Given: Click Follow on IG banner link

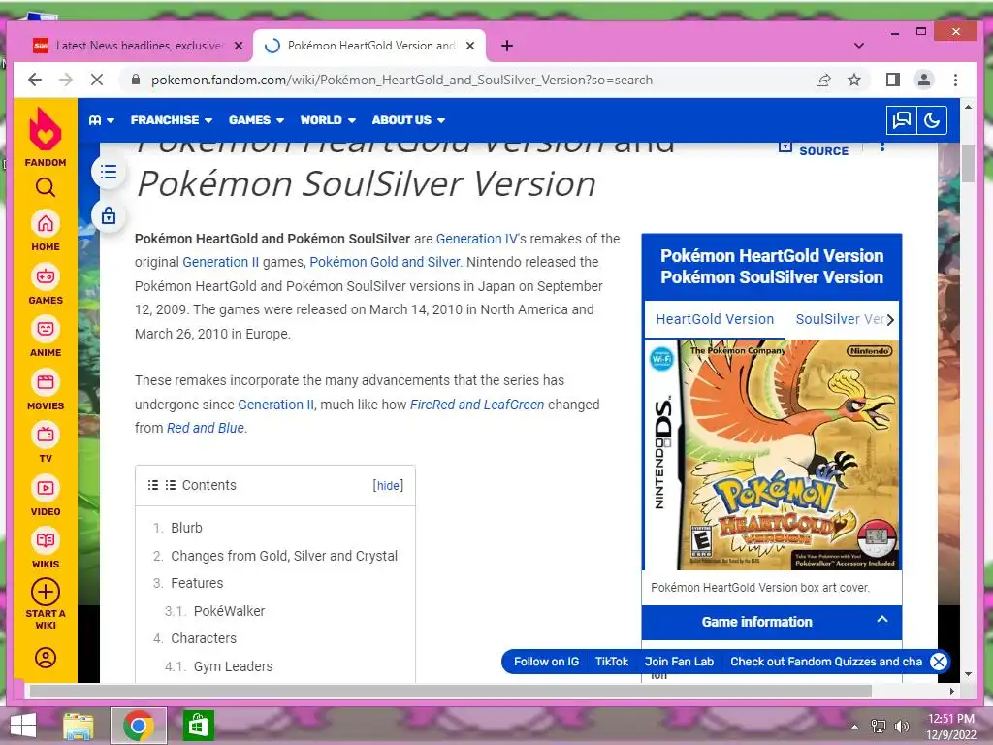Looking at the screenshot, I should 546,662.
